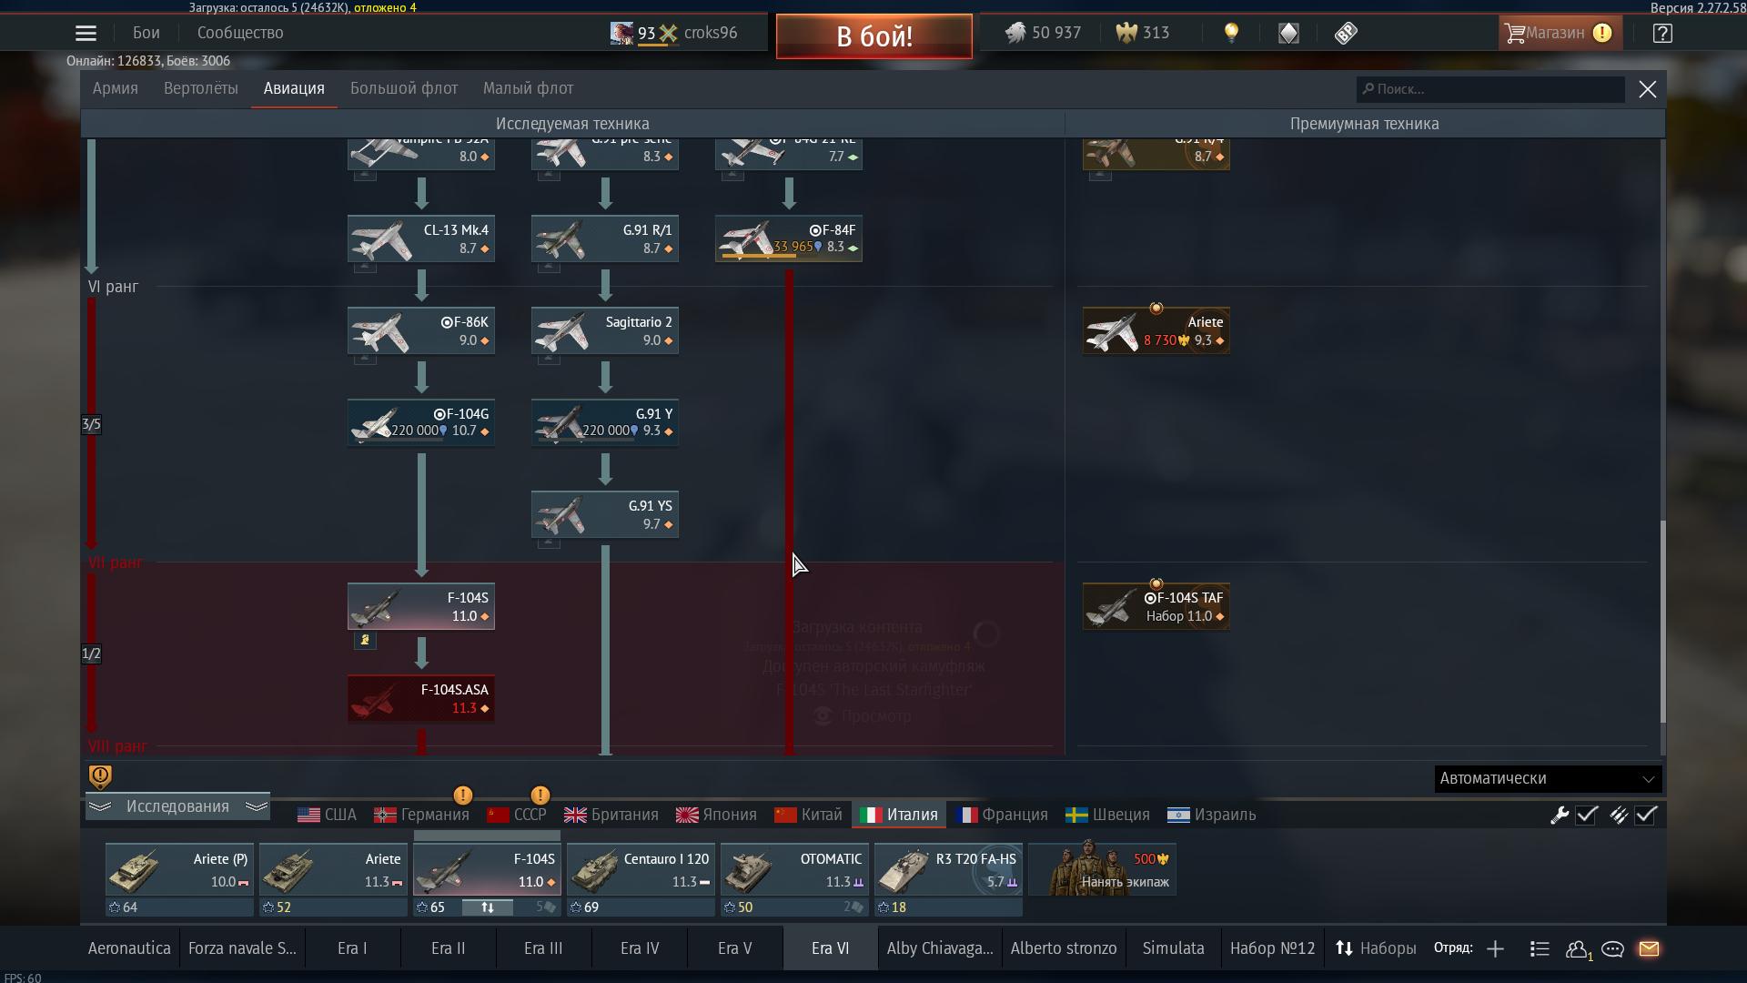Select the F-104G aircraft card
This screenshot has width=1747, height=983.
[421, 422]
